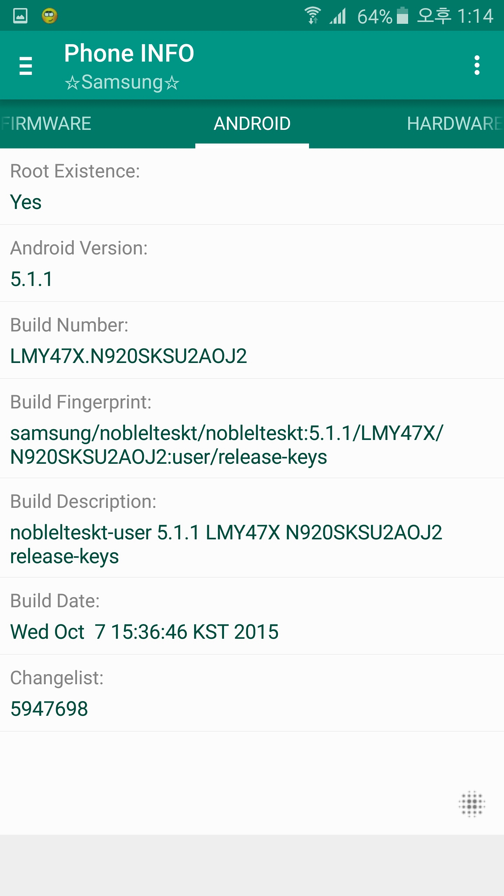Open the three-dot overflow menu
504x896 pixels.
[x=477, y=65]
